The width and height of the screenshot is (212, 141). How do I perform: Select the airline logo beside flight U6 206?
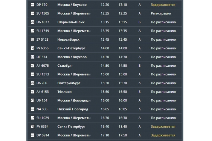tap(32, 83)
